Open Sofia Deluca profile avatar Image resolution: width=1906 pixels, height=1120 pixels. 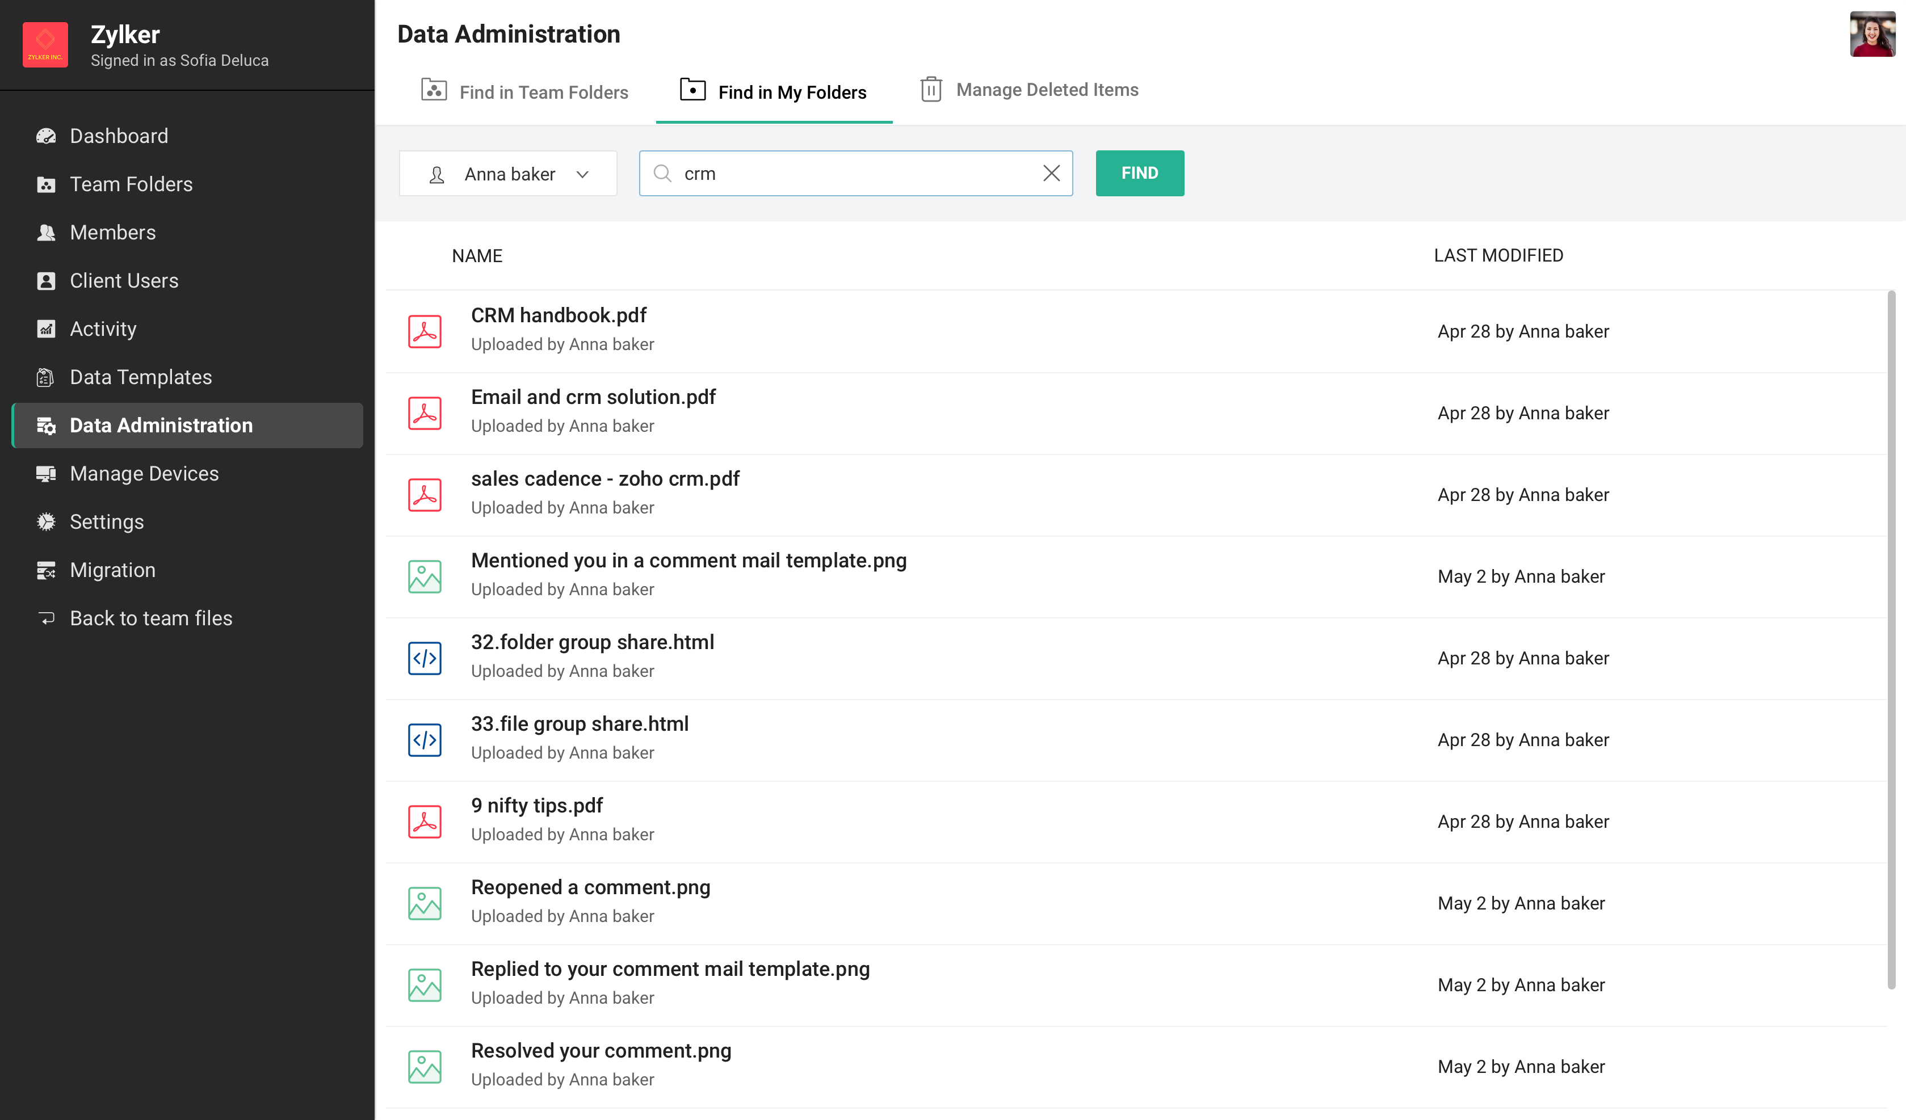[x=1871, y=34]
